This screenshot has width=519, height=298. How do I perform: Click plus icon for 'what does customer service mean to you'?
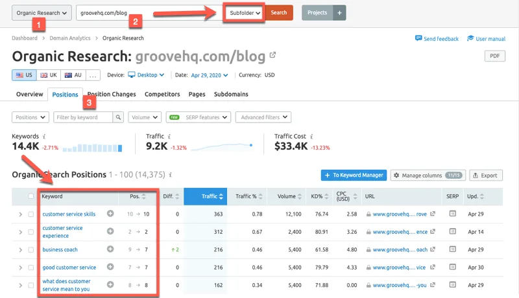[110, 284]
